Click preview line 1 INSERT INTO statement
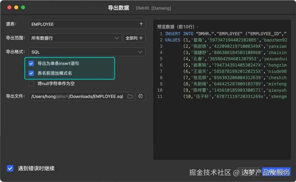This screenshot has height=182, width=296. 226,34
